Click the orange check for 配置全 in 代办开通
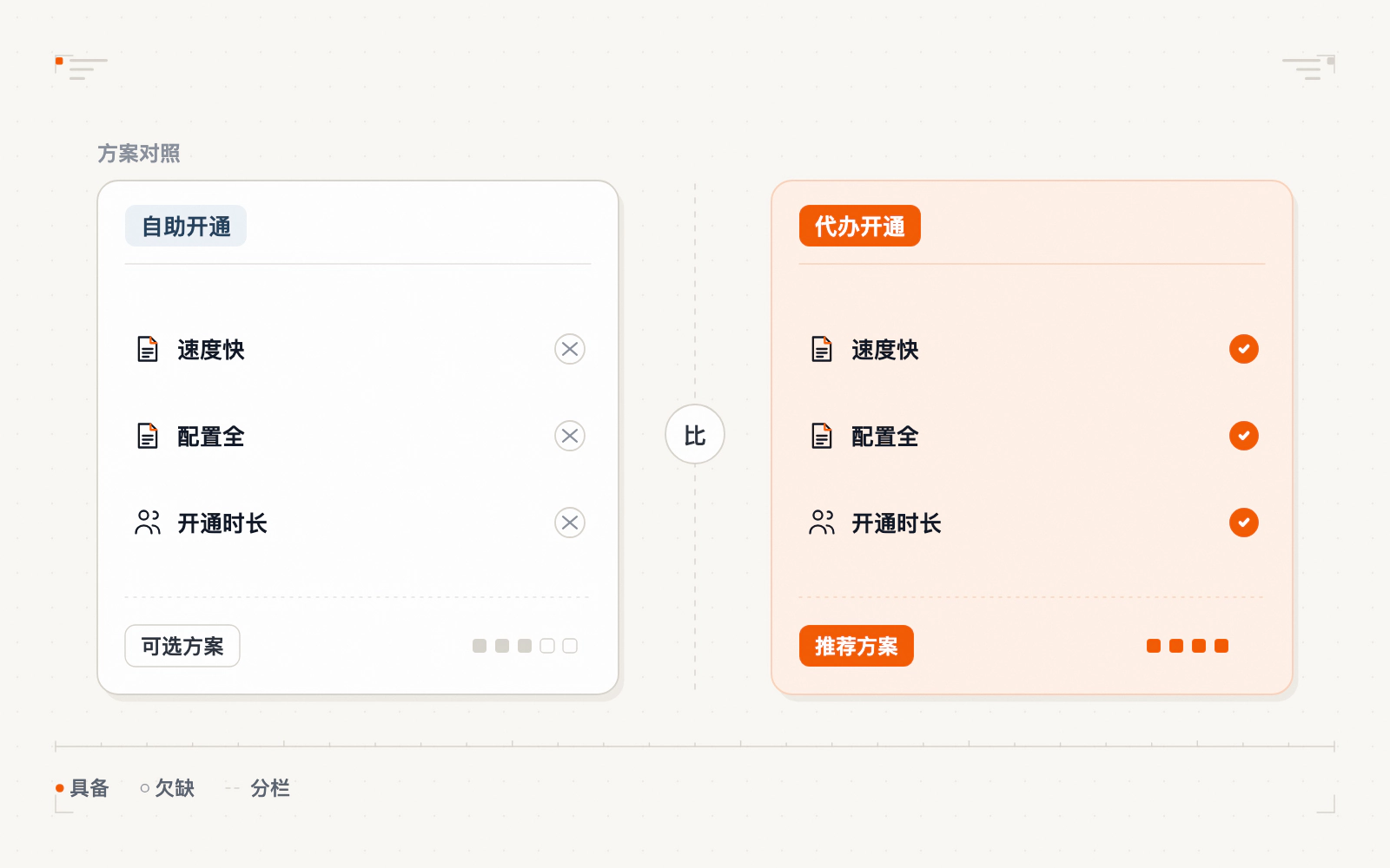The height and width of the screenshot is (868, 1390). coord(1244,436)
